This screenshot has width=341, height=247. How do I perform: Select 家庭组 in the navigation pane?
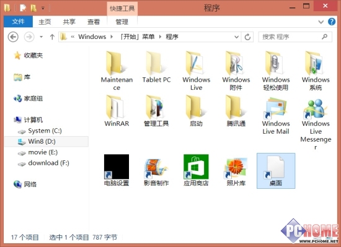coord(28,98)
